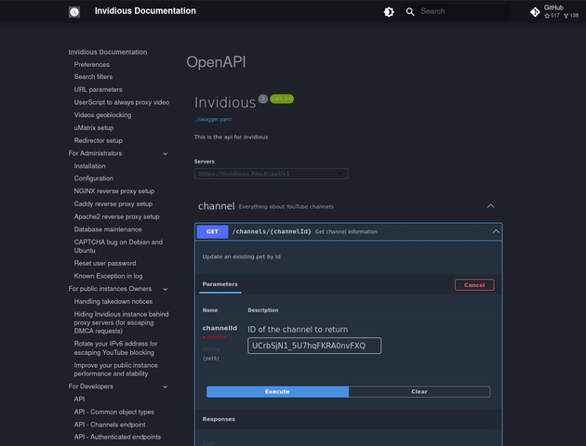Open the Servers URL dropdown
This screenshot has height=446, width=586.
[x=271, y=174]
